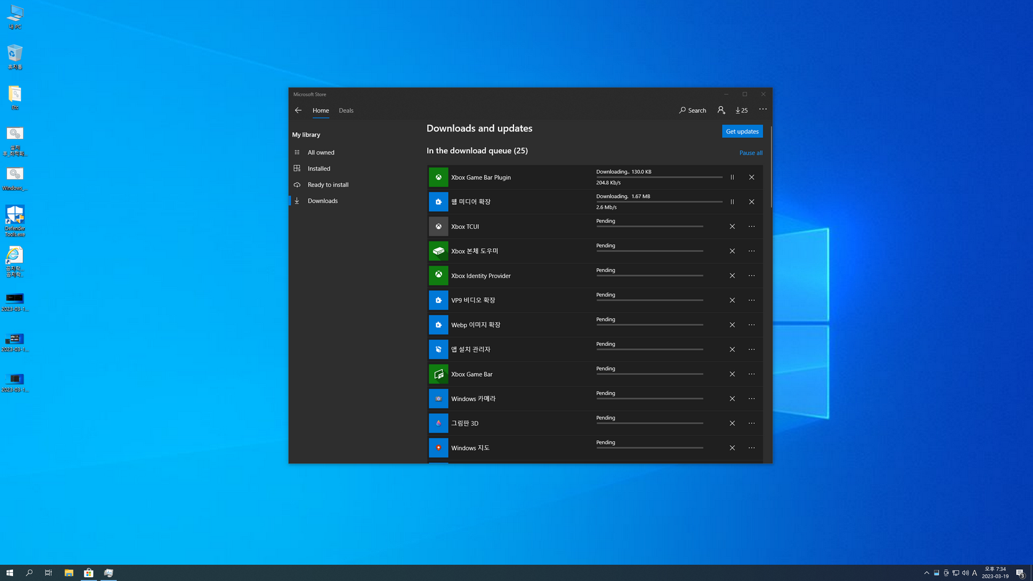Viewport: 1033px width, 581px height.
Task: Cancel the pending Xbox TCUI download
Action: 733,227
